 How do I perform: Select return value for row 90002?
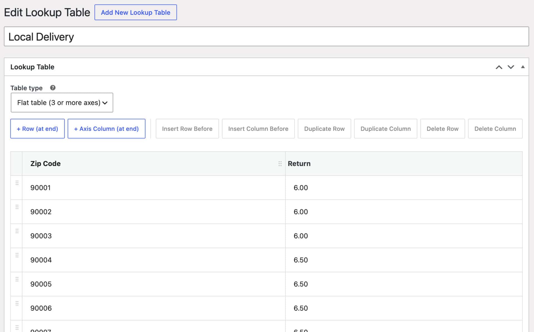coord(404,212)
